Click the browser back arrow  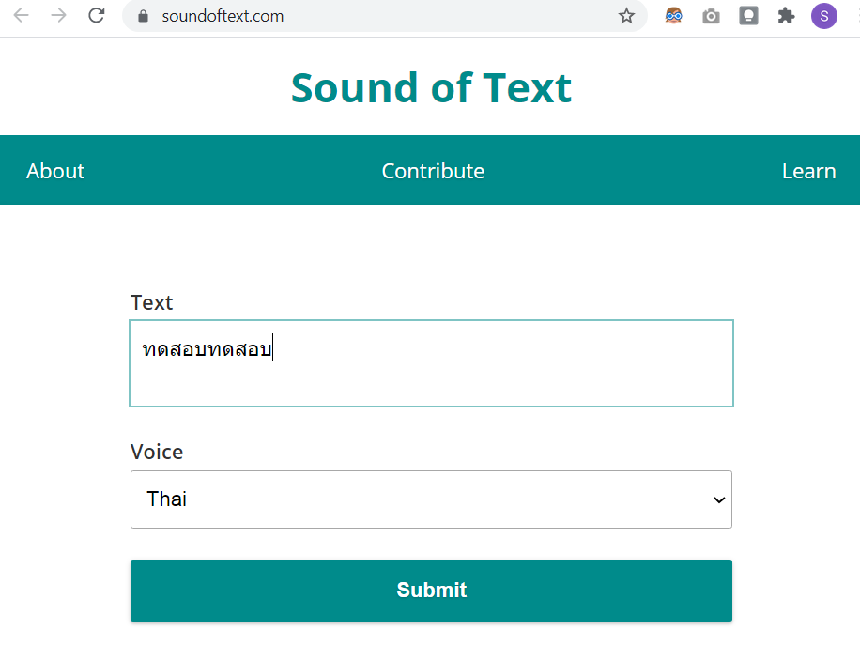[21, 16]
